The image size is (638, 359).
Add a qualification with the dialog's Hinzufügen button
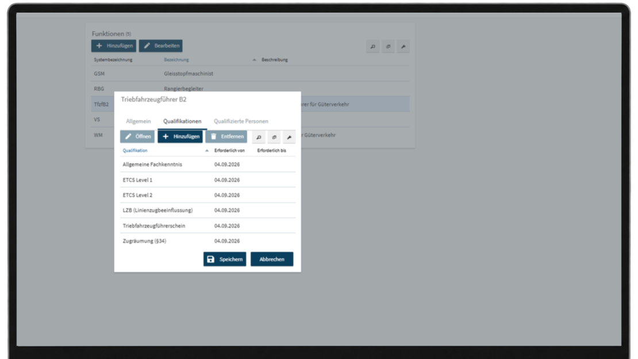tap(180, 136)
